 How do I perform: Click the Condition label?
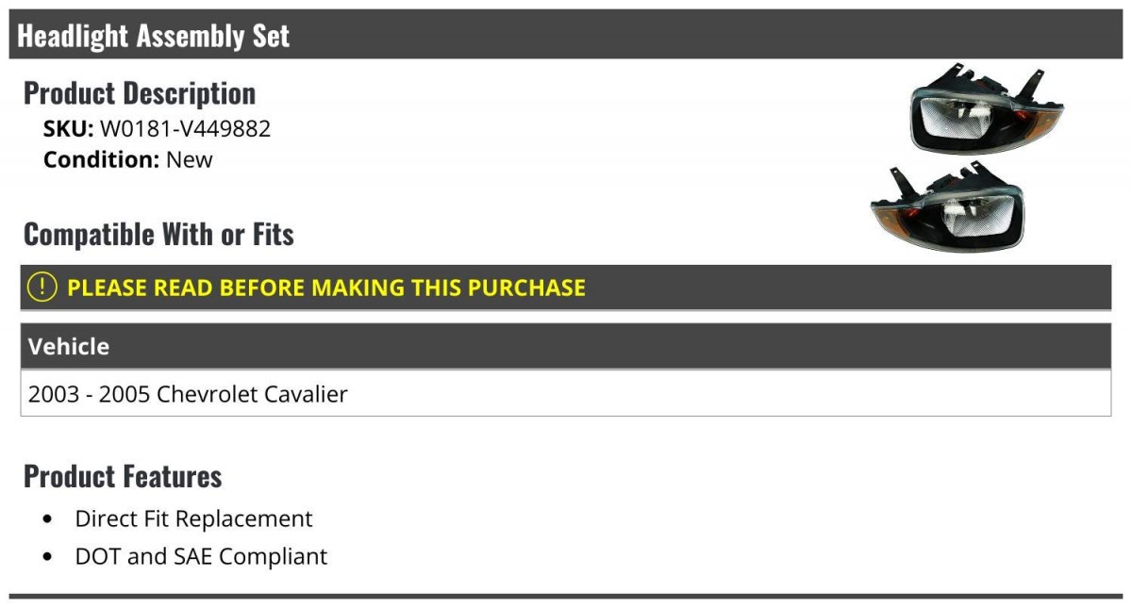coord(102,159)
